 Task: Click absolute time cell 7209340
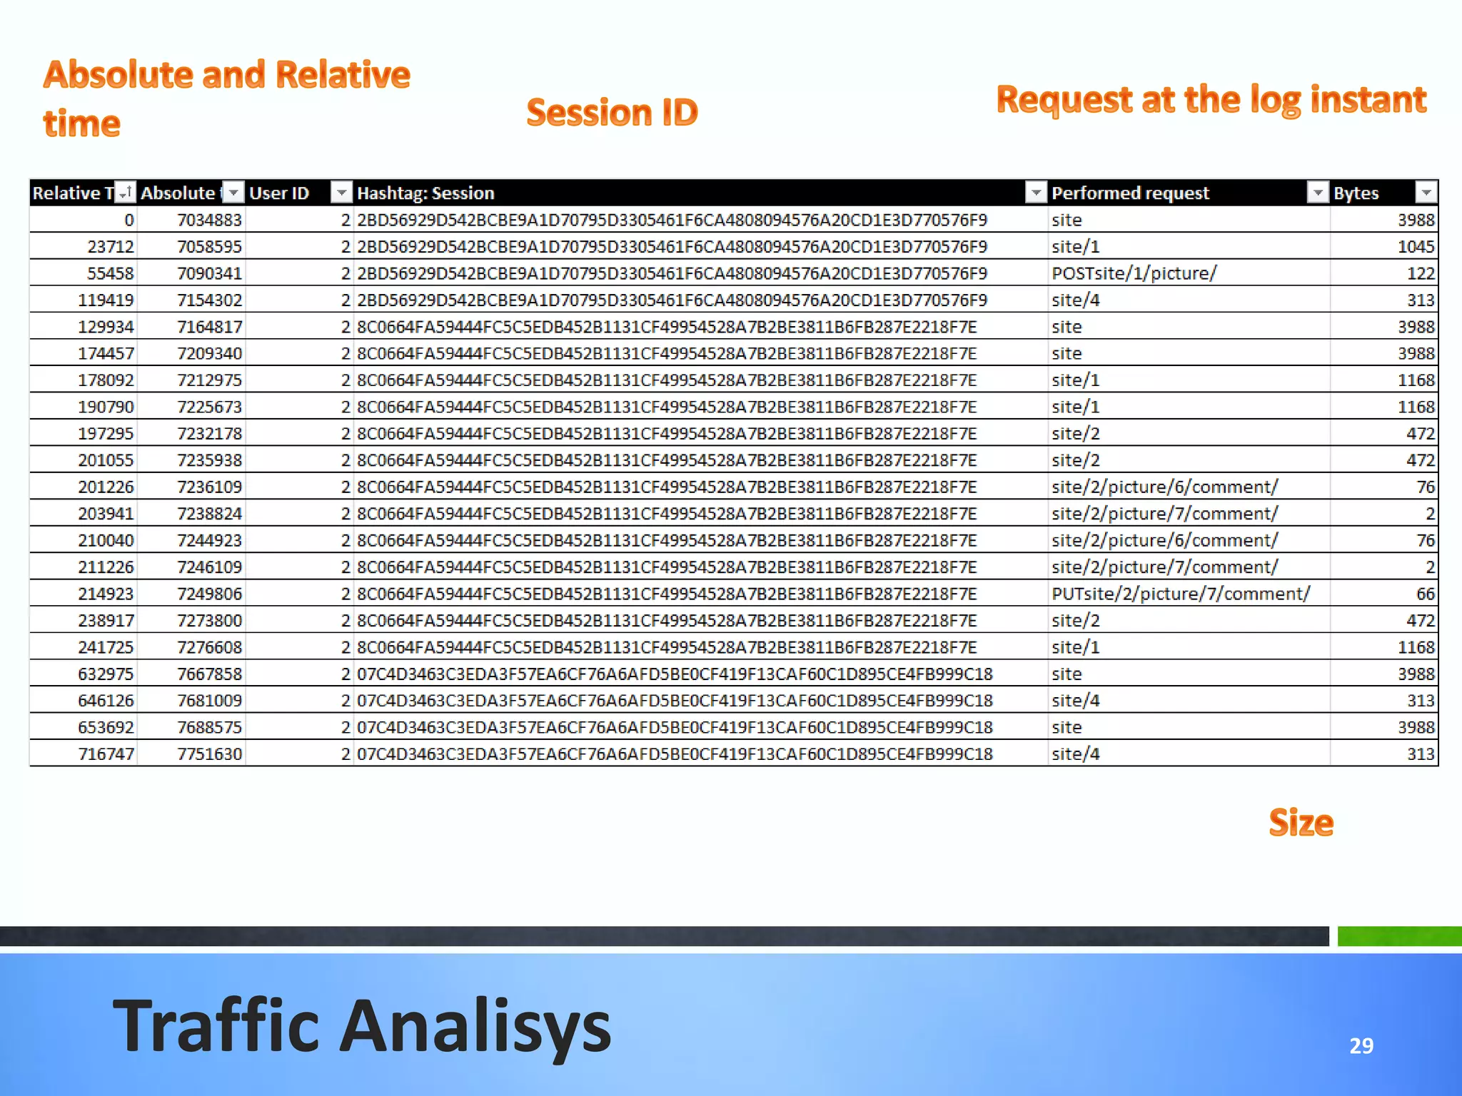[x=191, y=353]
